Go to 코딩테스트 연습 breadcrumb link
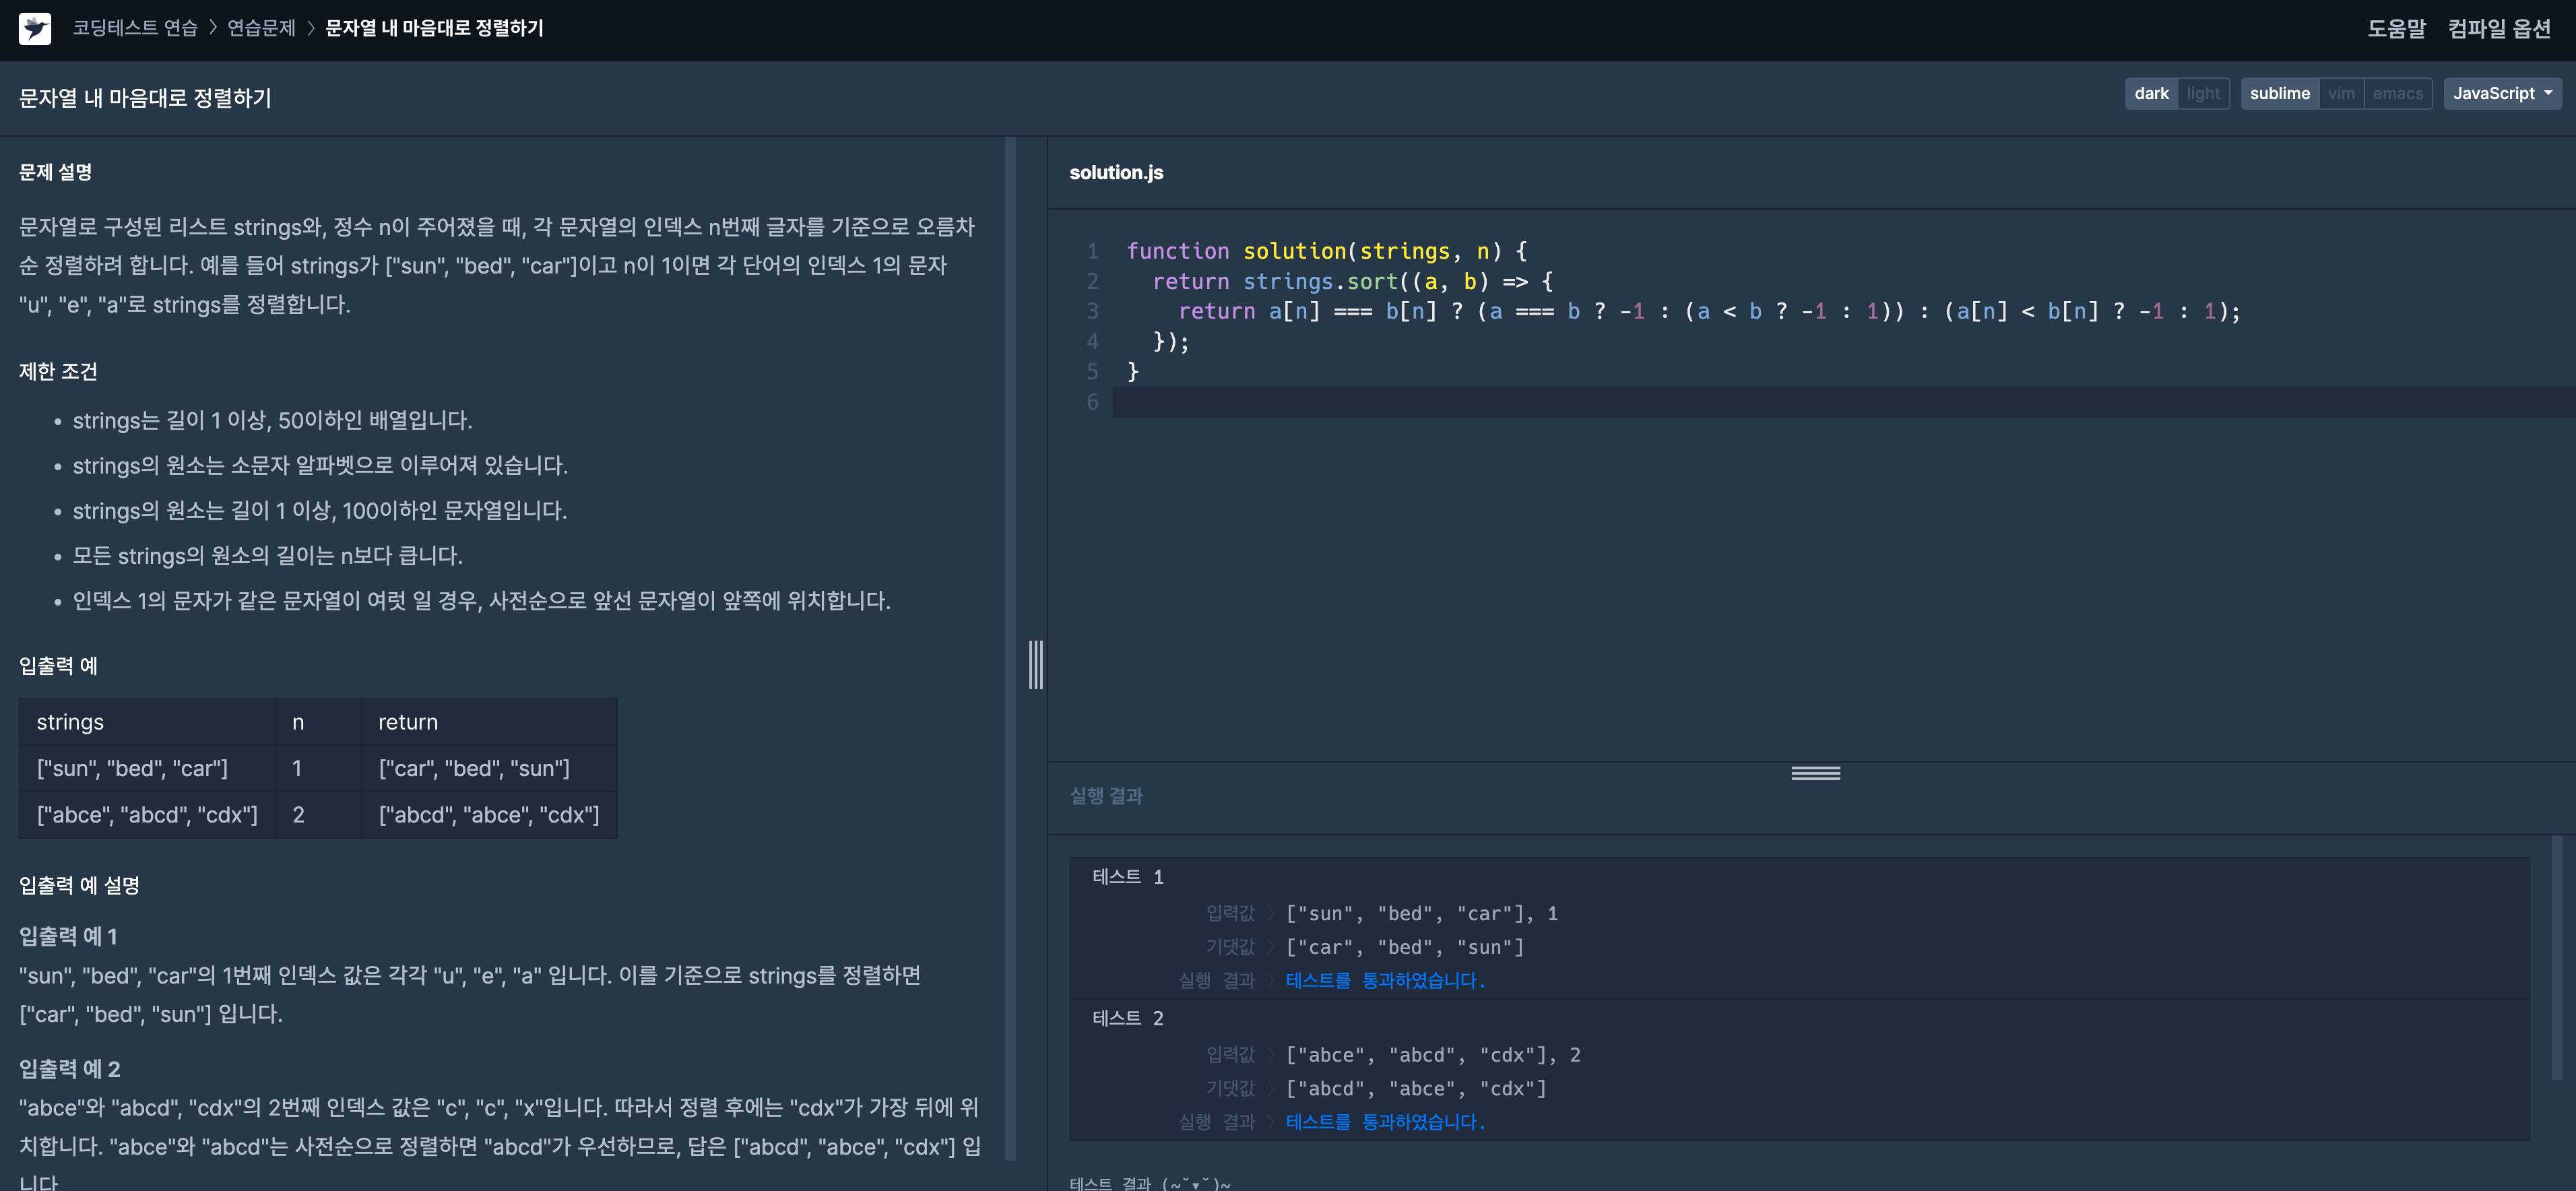The height and width of the screenshot is (1191, 2576). pos(135,28)
